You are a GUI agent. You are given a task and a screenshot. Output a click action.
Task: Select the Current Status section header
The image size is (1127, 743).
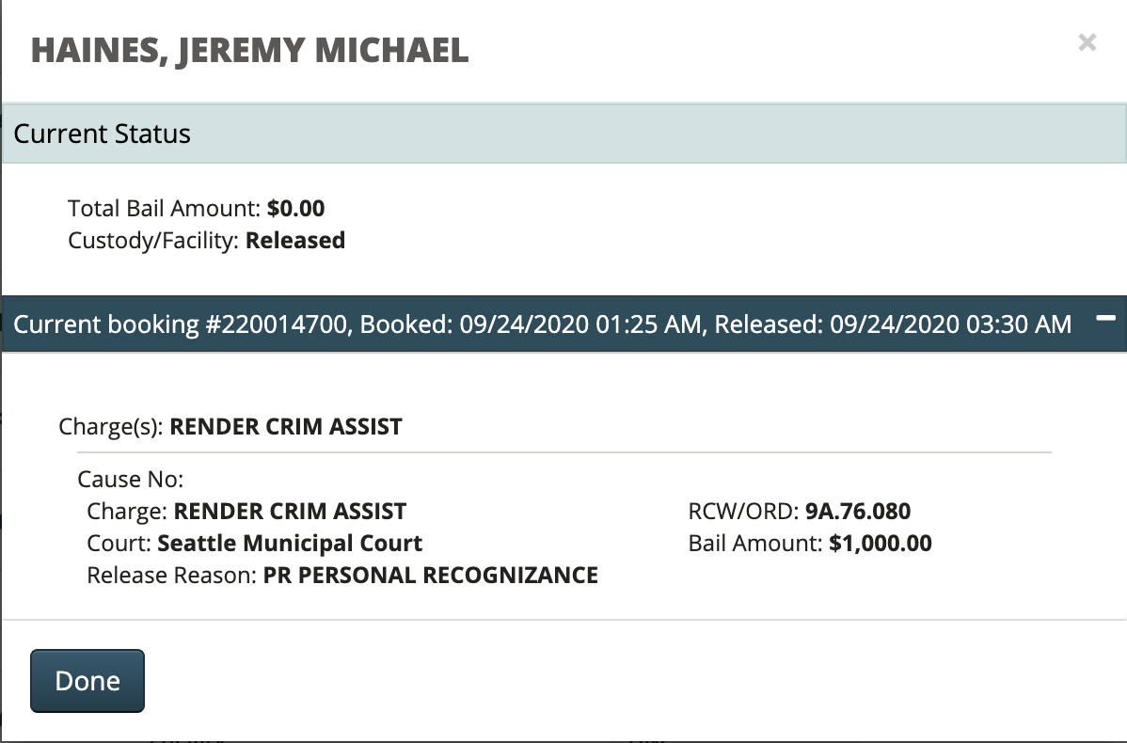pyautogui.click(x=102, y=134)
